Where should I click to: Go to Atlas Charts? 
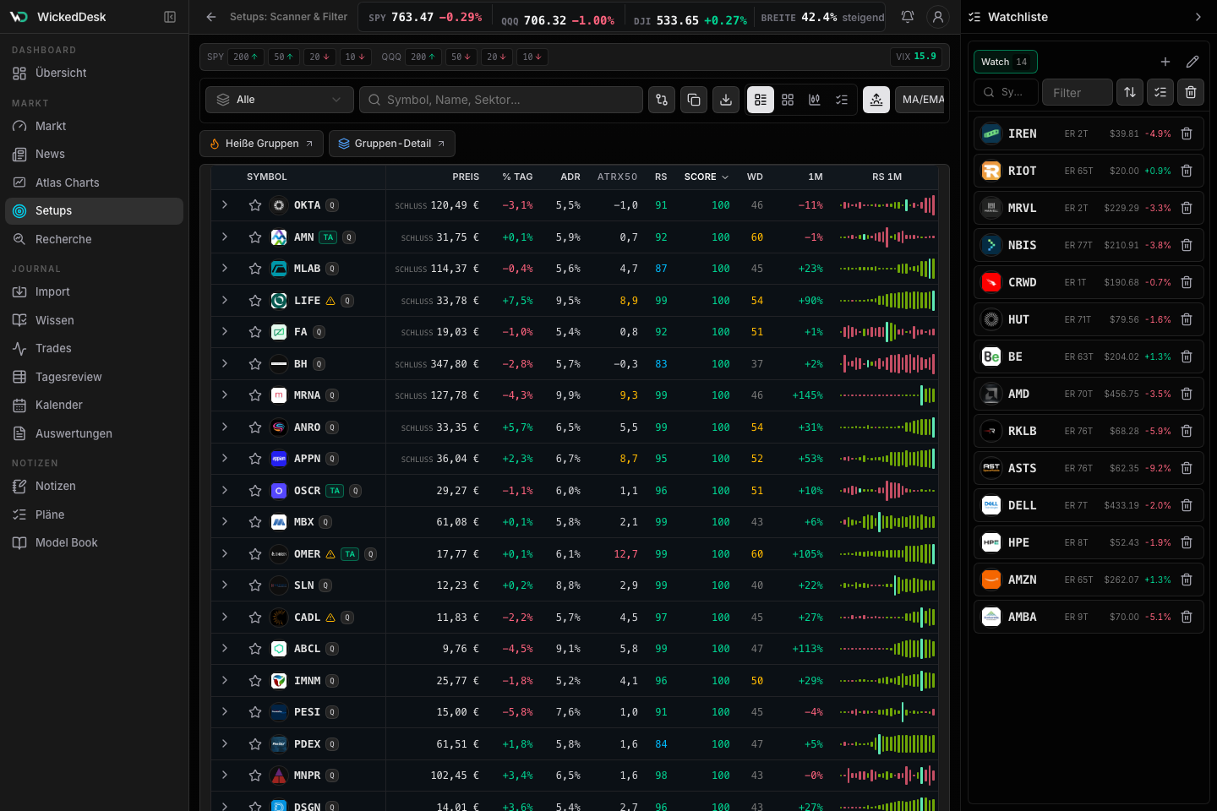tap(94, 182)
